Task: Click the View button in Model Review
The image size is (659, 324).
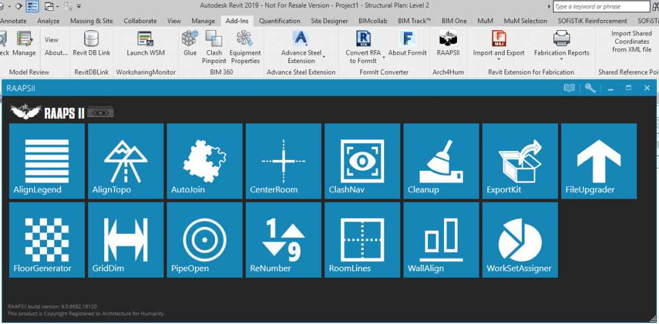Action: pyautogui.click(x=51, y=39)
